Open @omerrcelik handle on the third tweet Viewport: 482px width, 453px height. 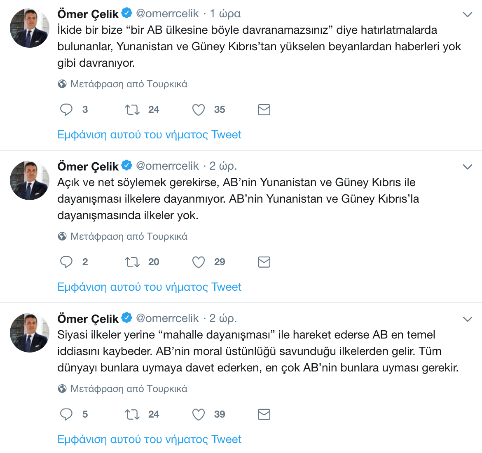pyautogui.click(x=167, y=318)
